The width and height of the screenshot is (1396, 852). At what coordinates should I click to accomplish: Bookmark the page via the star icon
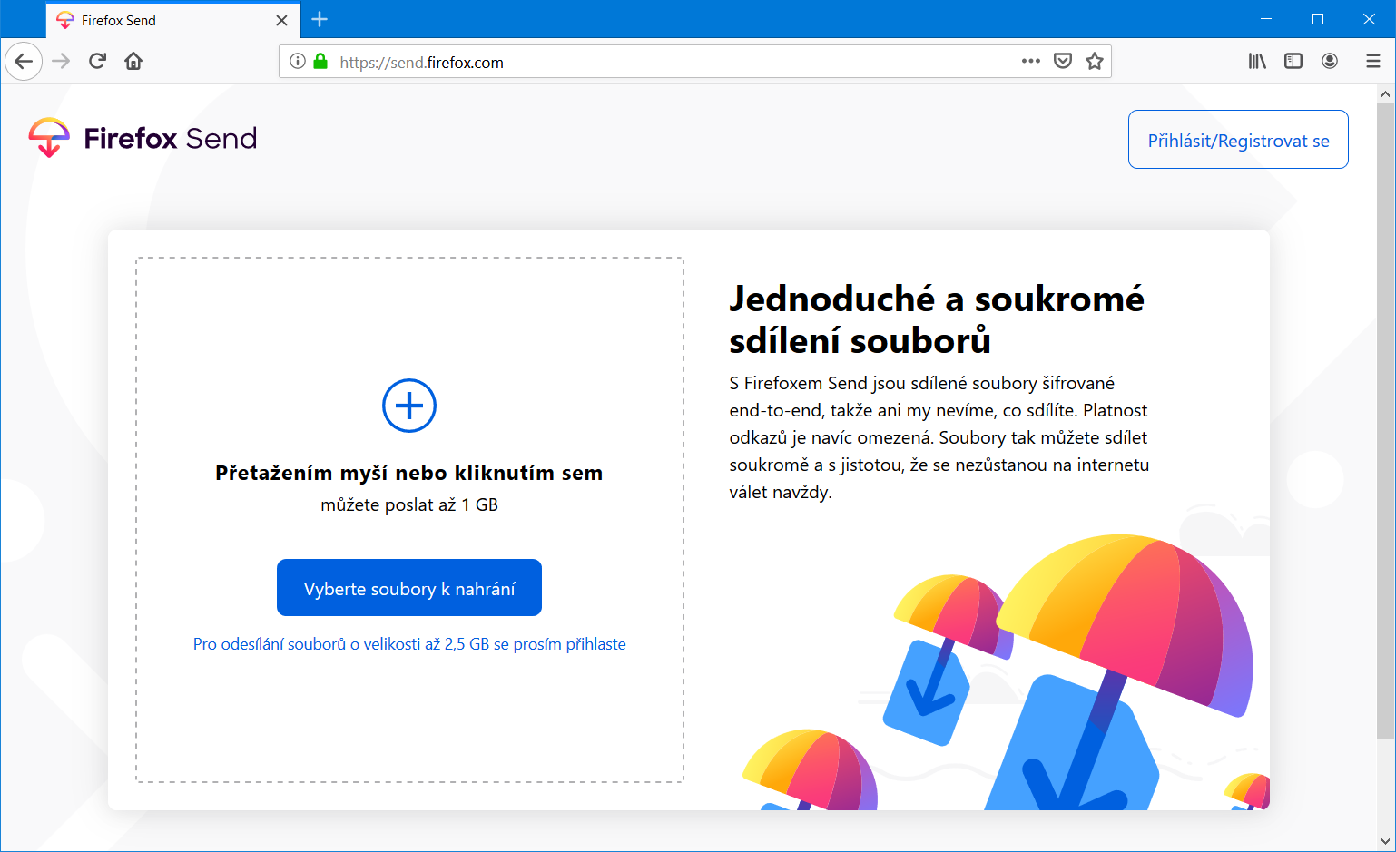click(x=1095, y=61)
